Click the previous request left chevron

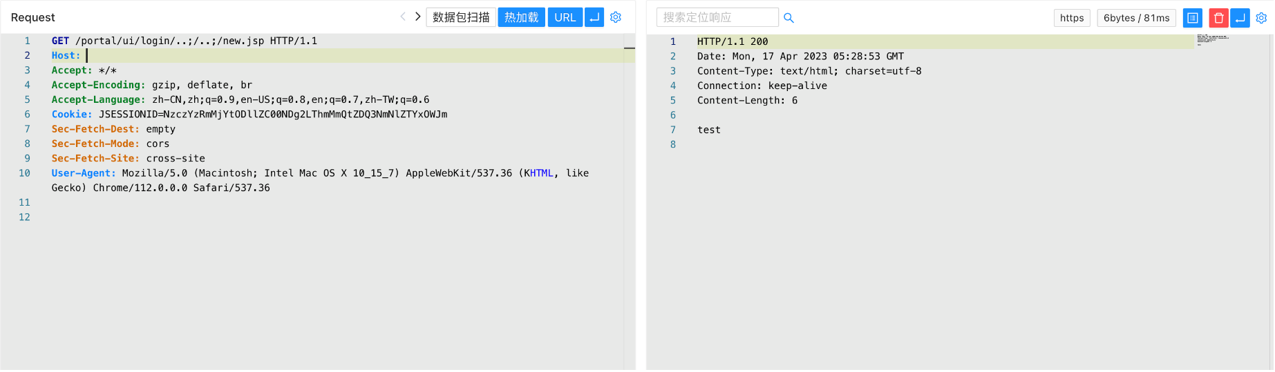403,17
